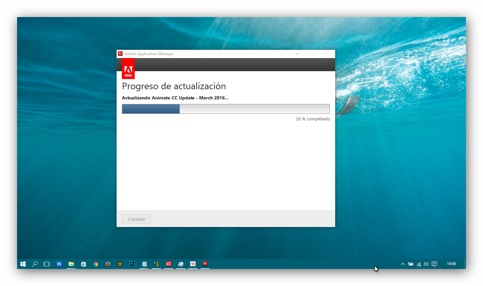This screenshot has width=483, height=286.
Task: Open the Wi-Fi network tray icon
Action: (419, 264)
